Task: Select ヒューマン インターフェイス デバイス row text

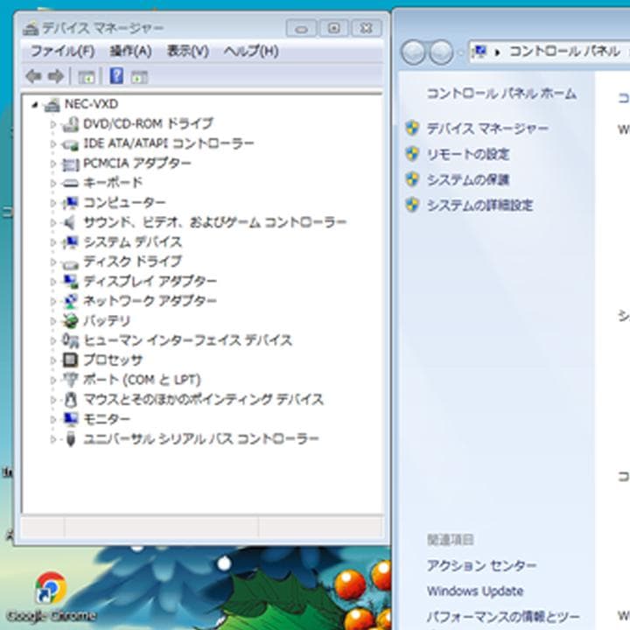Action: click(187, 340)
